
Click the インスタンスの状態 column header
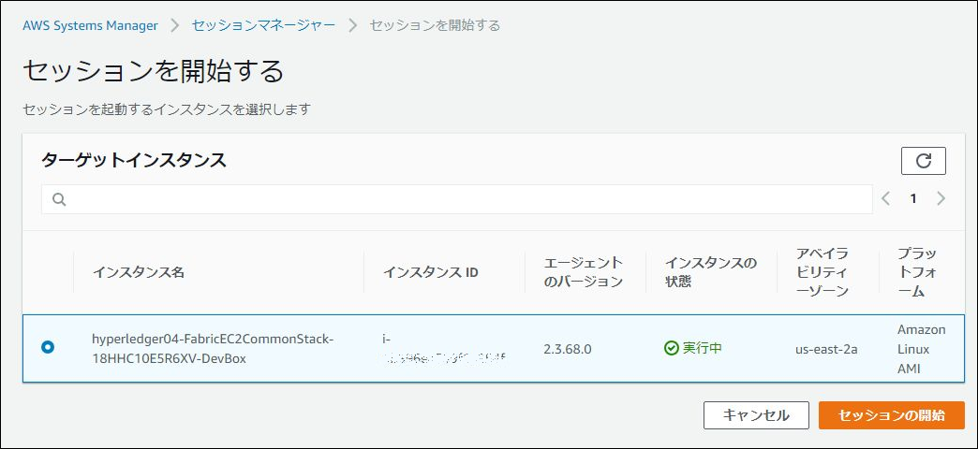[711, 272]
